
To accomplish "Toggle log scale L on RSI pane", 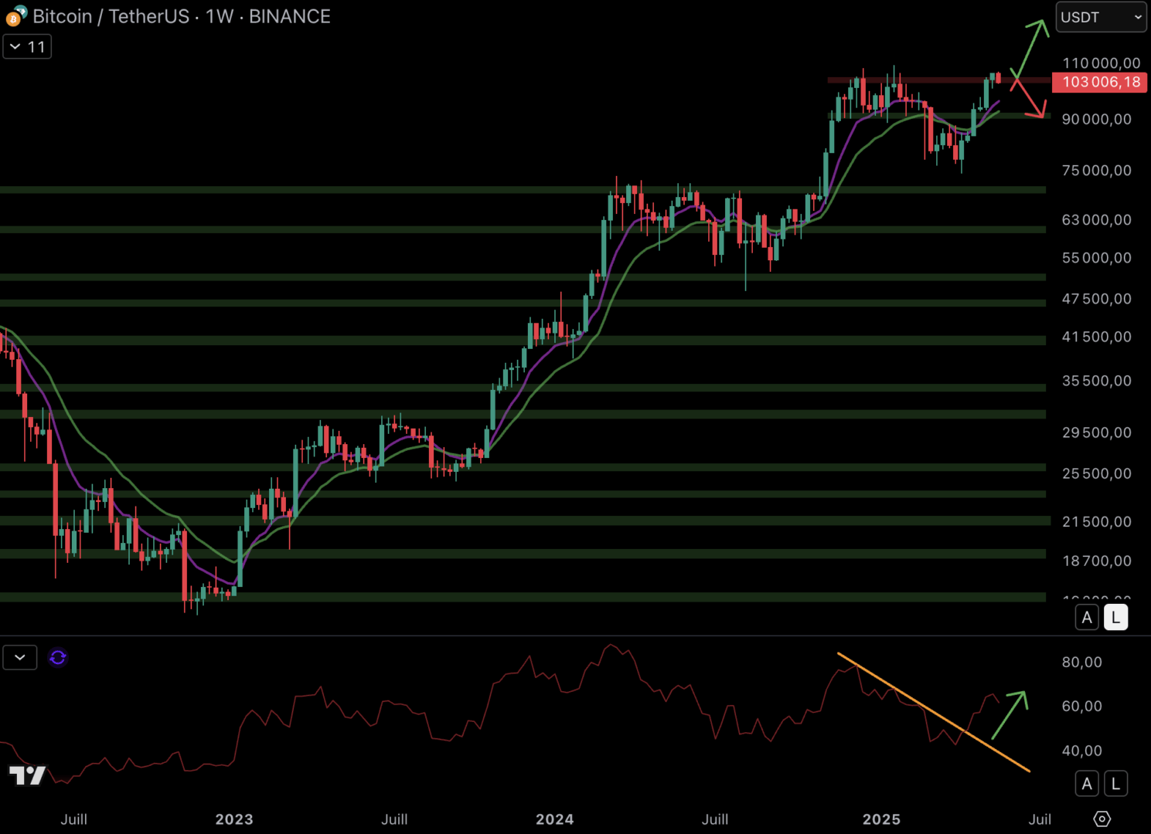I will tap(1115, 784).
